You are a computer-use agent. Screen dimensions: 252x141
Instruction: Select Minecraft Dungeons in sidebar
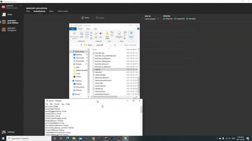tap(9, 29)
